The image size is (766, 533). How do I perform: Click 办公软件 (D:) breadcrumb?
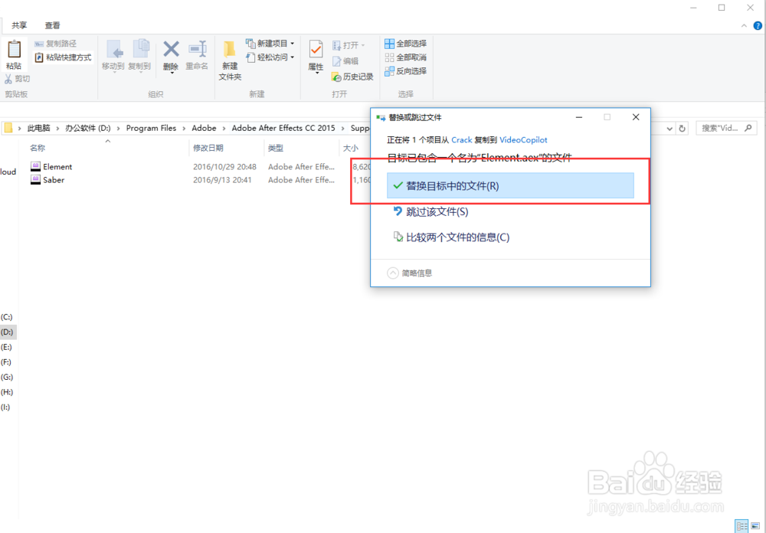88,128
